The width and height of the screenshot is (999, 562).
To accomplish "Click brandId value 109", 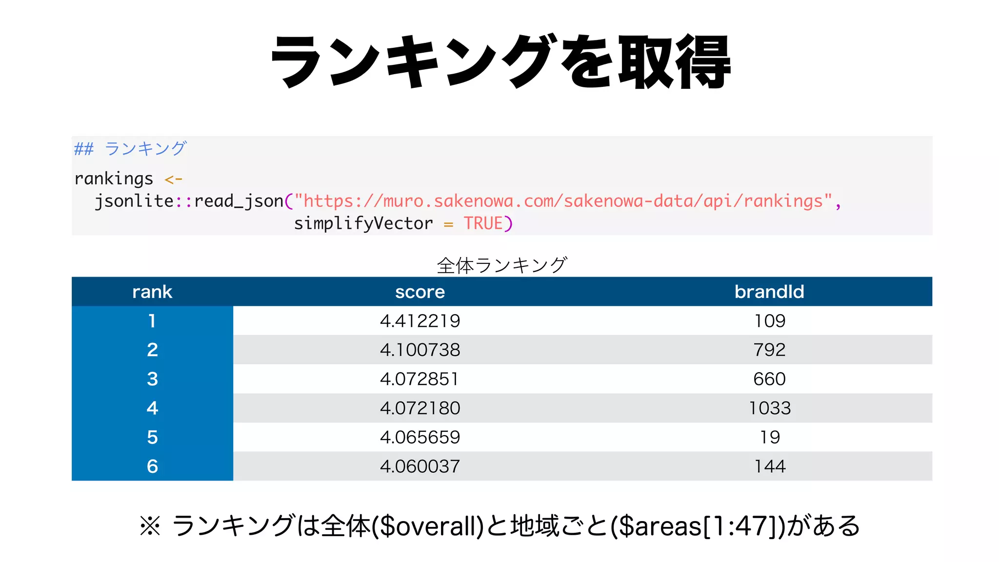I will 770,321.
